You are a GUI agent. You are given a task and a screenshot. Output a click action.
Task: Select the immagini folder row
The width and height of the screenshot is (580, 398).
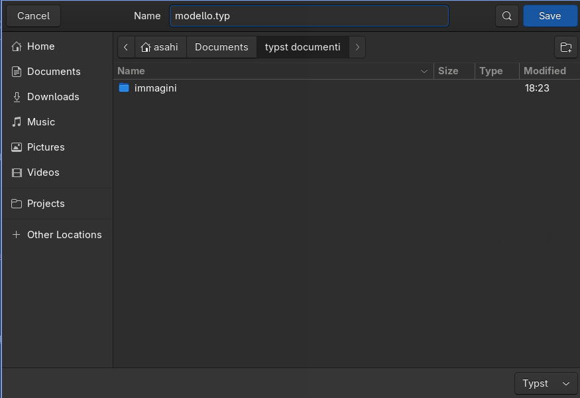click(347, 88)
